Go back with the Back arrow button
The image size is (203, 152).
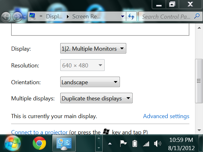6,16
